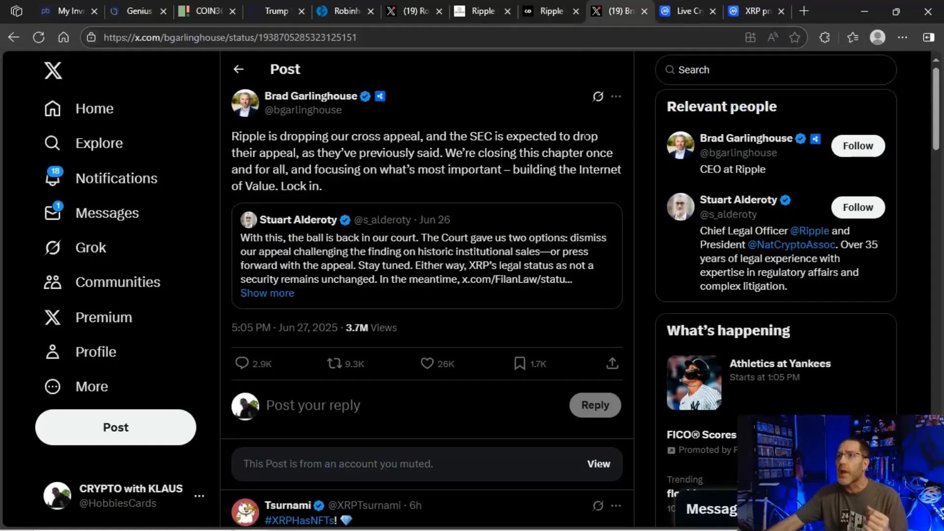
Task: Open Messages in the sidebar
Action: click(91, 213)
